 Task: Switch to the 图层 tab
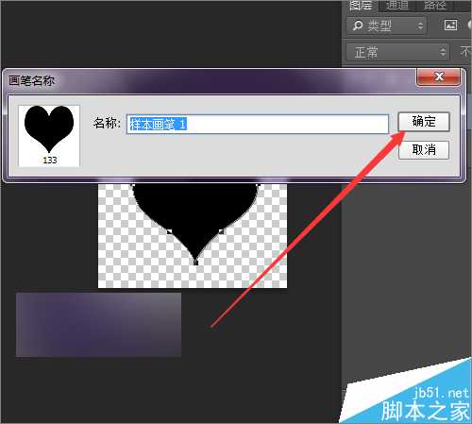[x=361, y=6]
